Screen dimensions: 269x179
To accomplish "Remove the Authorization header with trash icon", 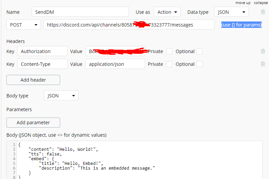I will coord(263,51).
